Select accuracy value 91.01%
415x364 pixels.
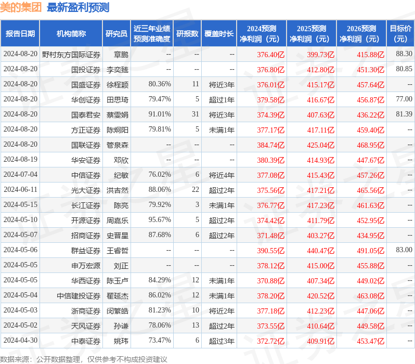[160, 114]
